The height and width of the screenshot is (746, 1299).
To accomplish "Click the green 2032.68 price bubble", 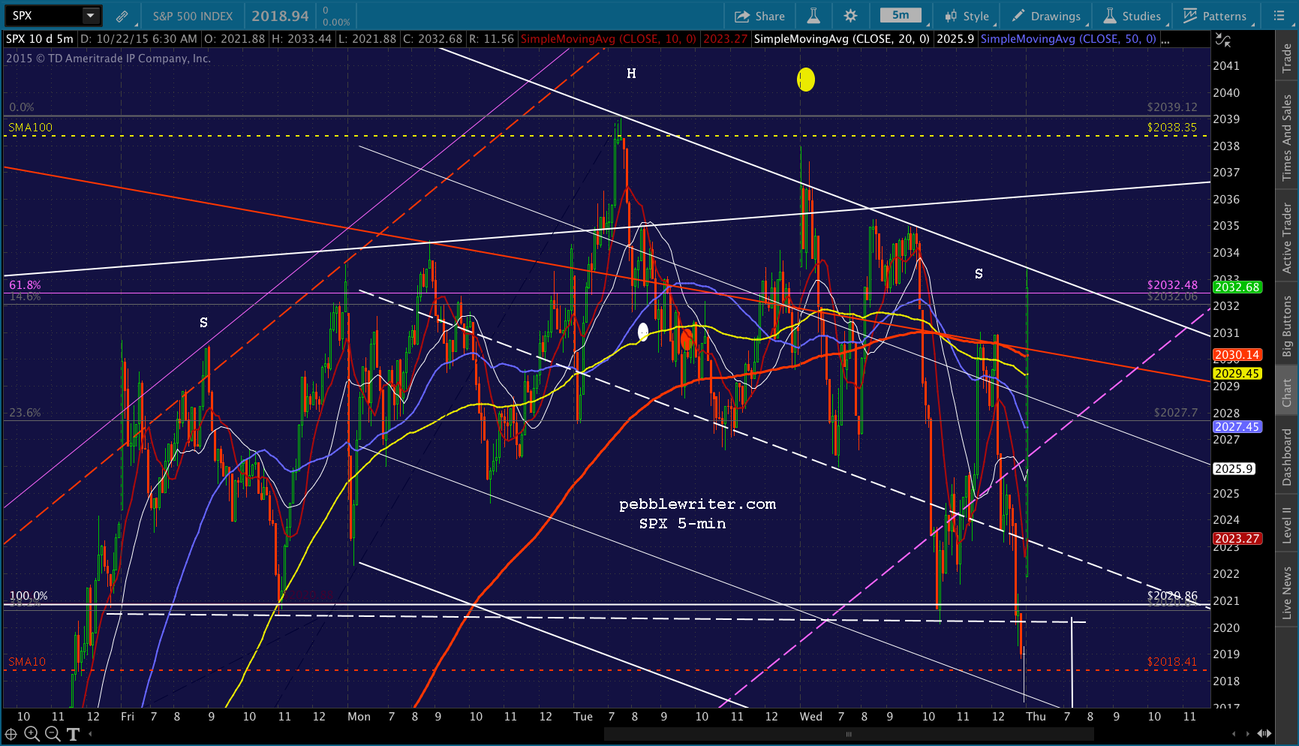I will tap(1237, 287).
